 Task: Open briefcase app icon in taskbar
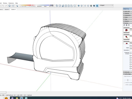6,98
